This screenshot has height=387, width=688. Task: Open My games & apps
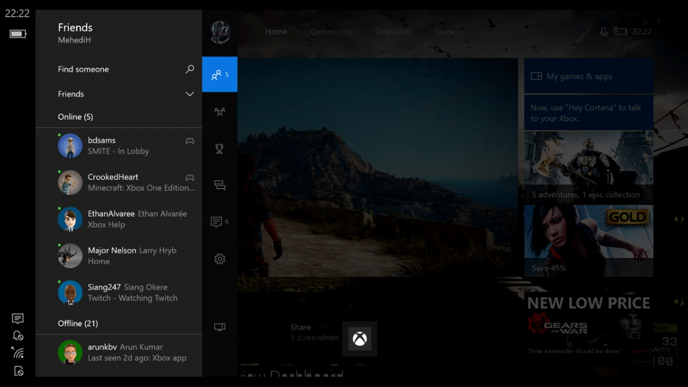(x=588, y=76)
